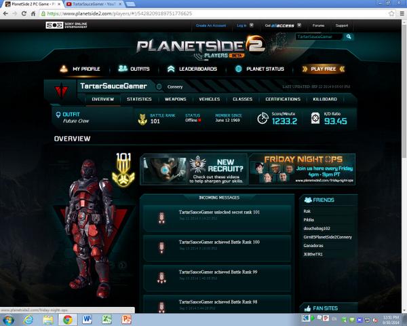The image size is (407, 326).
Task: Open friend Ganadoras' profile
Action: pos(313,246)
